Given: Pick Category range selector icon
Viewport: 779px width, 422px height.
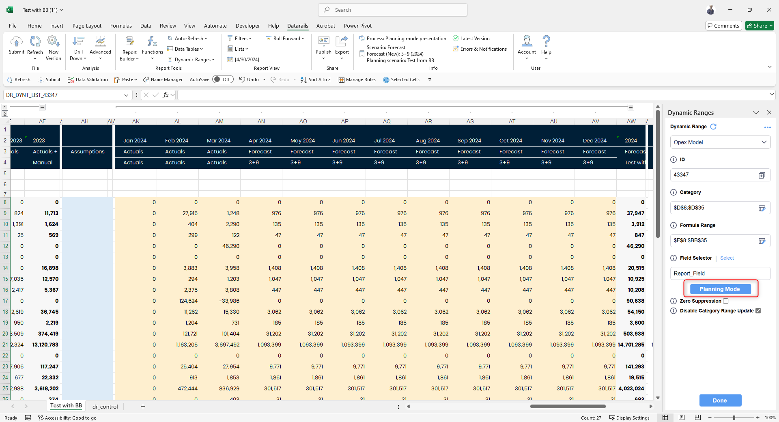Looking at the screenshot, I should pos(762,208).
